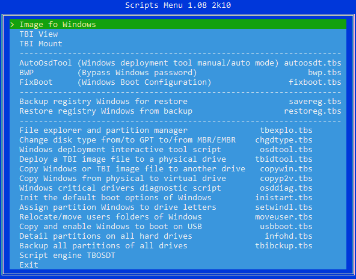Viewport: 356px width, 279px height.
Task: Choose Exit to leave the menu
Action: tap(178, 265)
